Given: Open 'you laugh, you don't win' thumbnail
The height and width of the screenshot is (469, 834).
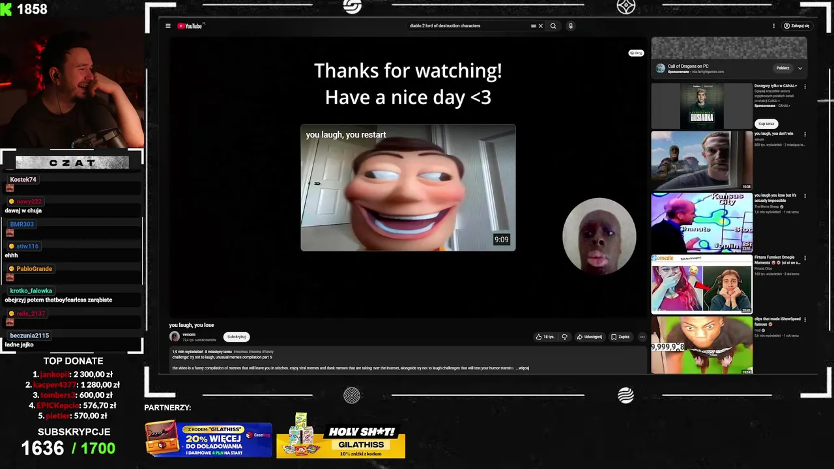Looking at the screenshot, I should (702, 161).
